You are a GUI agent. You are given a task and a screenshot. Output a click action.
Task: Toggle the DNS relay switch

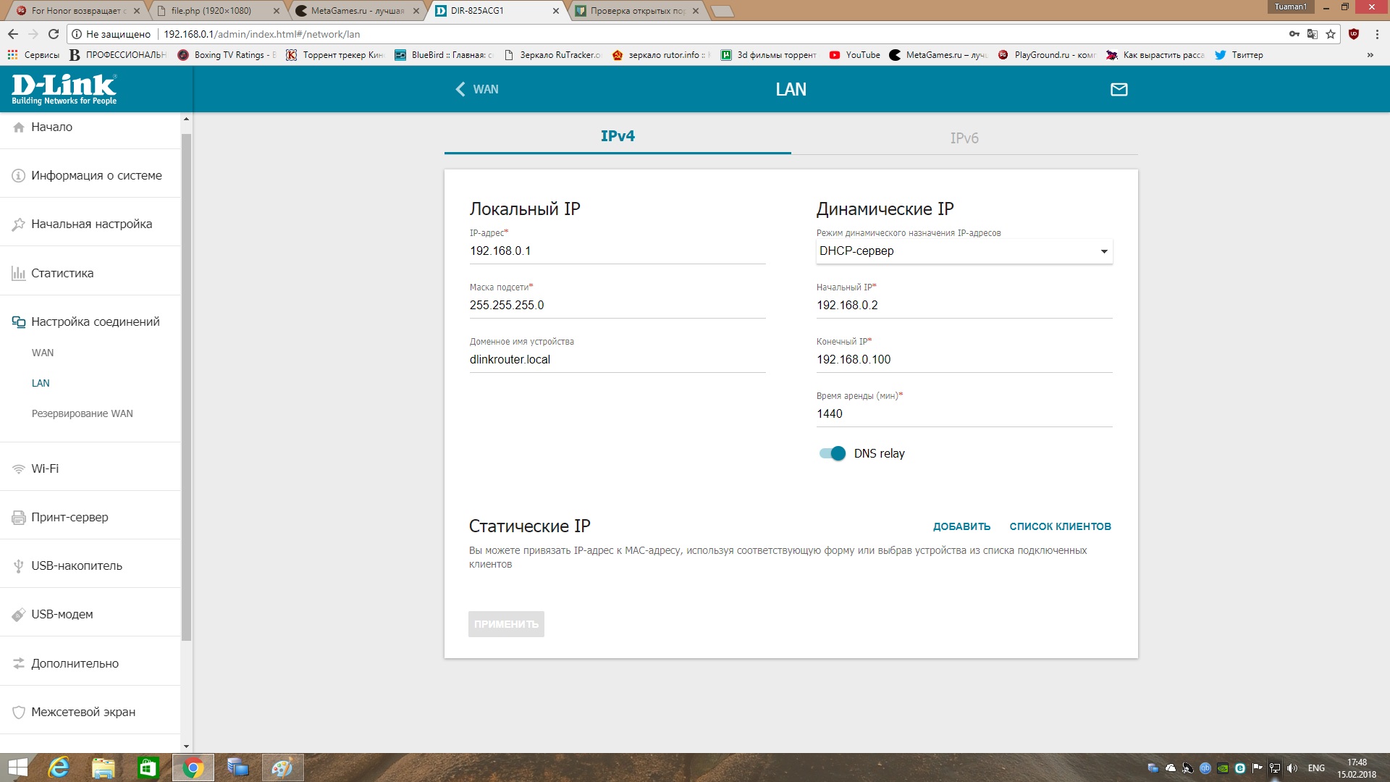832,453
